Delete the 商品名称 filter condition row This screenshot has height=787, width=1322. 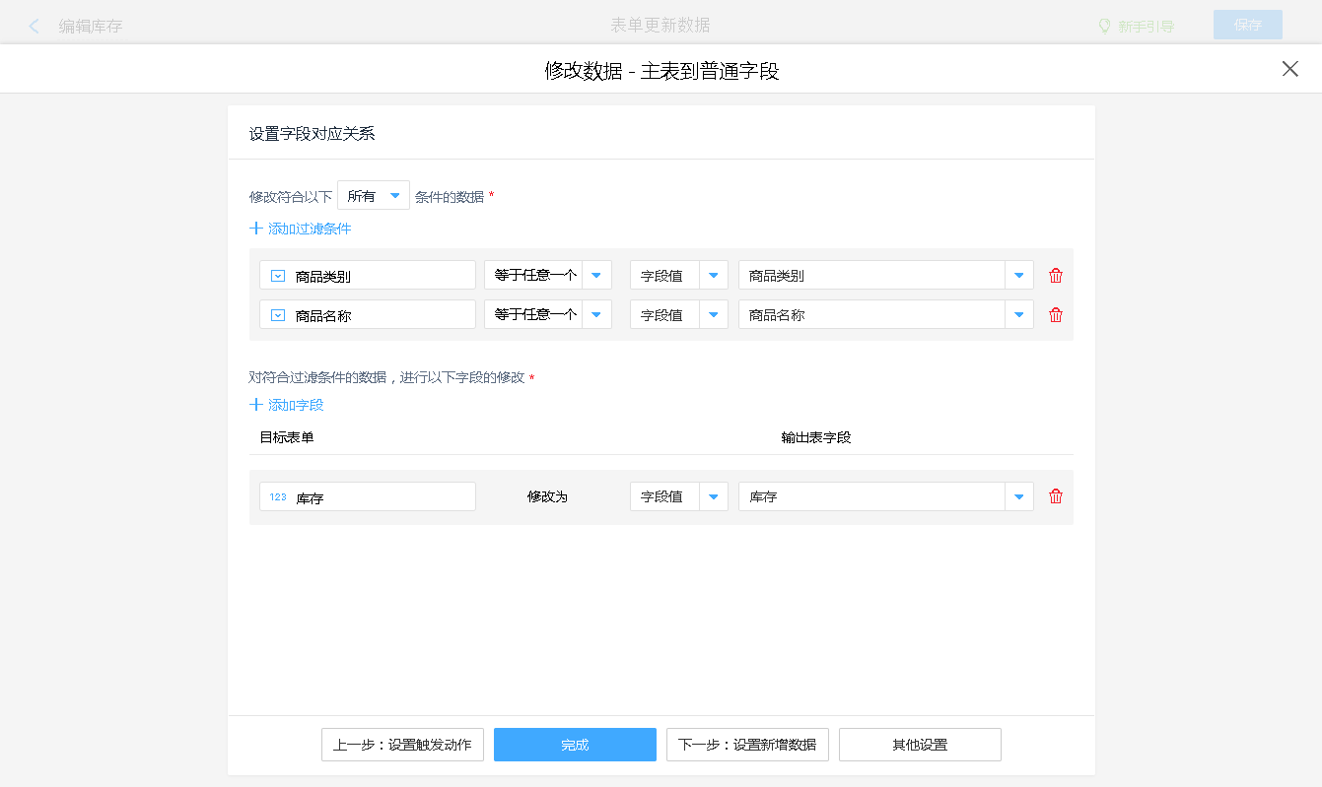point(1056,315)
